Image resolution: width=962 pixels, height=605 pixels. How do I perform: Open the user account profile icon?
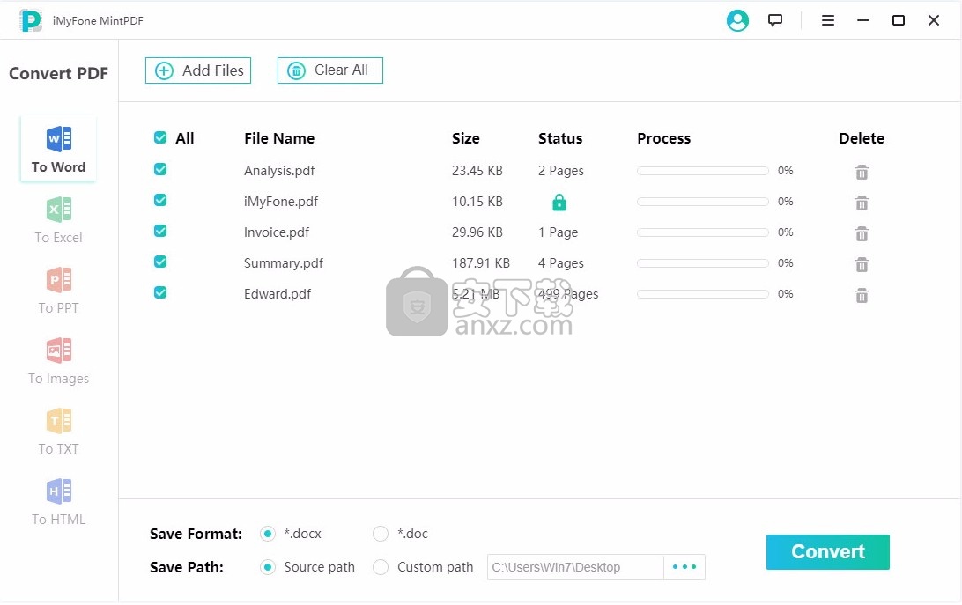pos(737,20)
